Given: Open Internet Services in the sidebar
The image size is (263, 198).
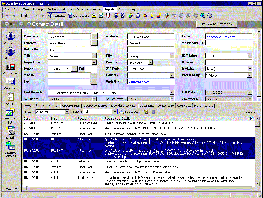Looking at the screenshot, I should pos(10,149).
